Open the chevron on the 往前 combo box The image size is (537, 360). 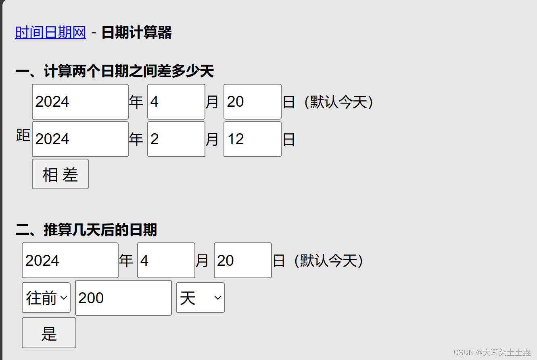click(x=64, y=298)
